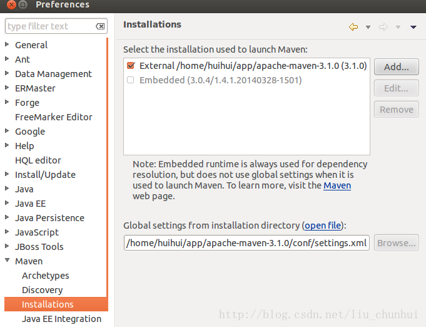The height and width of the screenshot is (327, 426).
Task: Expand the Ant tree node
Action: 7,58
